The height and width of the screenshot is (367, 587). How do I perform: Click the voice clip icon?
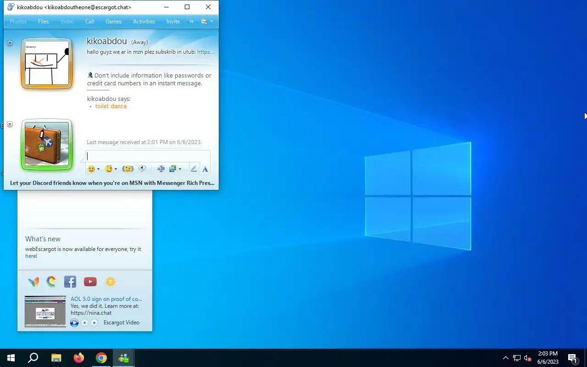(142, 169)
